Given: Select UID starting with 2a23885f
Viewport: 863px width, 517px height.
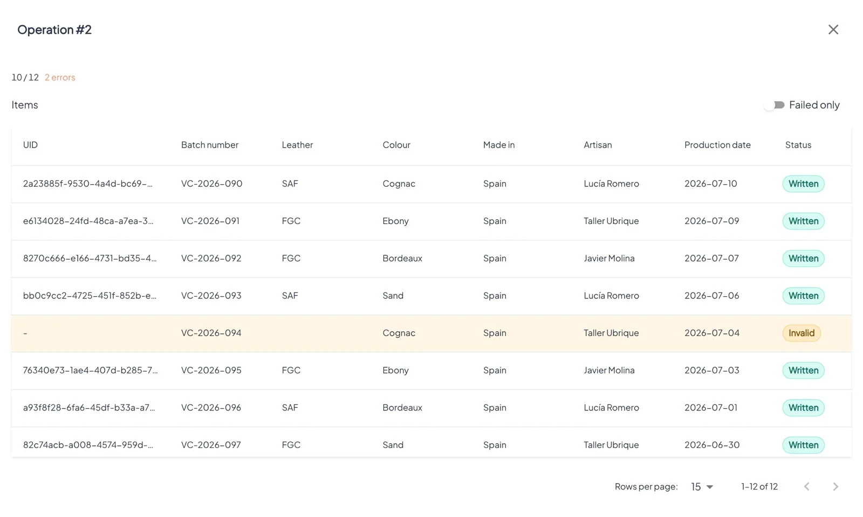Looking at the screenshot, I should 88,184.
